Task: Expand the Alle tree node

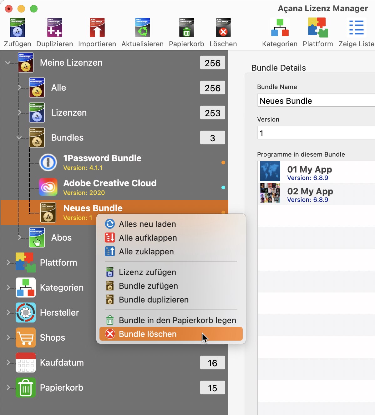Action: tap(19, 87)
